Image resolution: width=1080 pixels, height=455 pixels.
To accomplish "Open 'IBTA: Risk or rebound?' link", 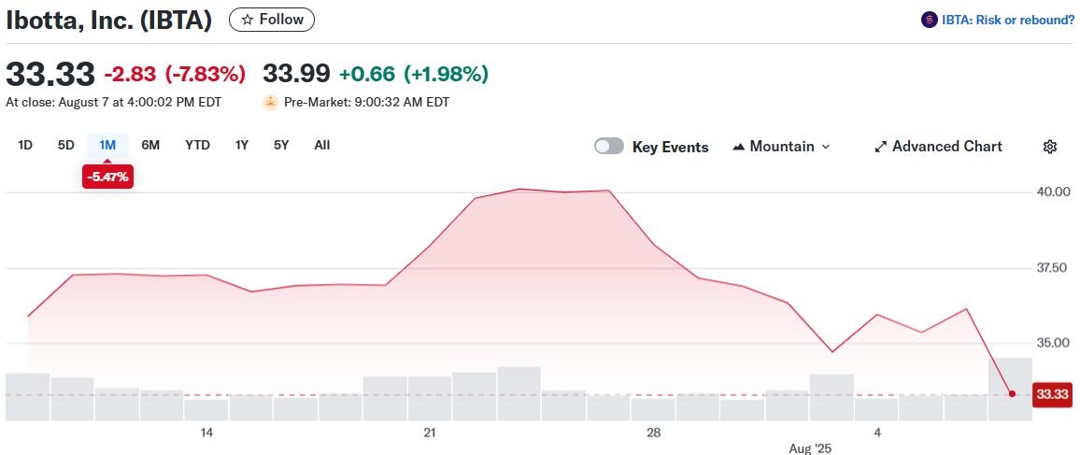I will pyautogui.click(x=1008, y=20).
